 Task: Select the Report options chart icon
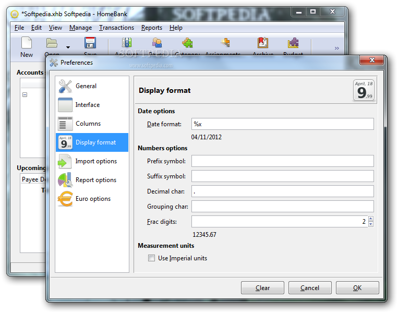coord(65,180)
